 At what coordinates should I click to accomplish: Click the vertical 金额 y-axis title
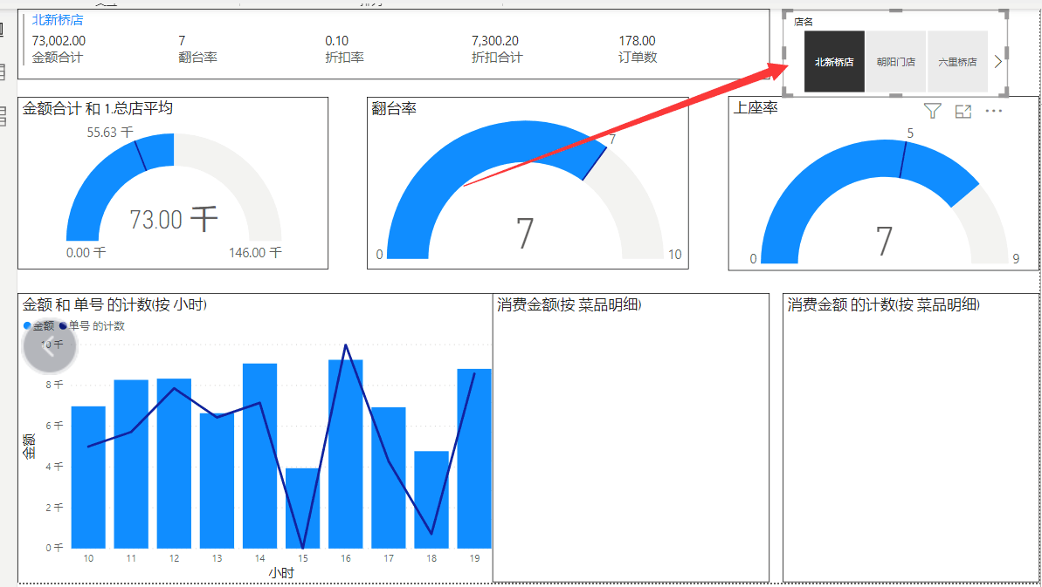click(29, 447)
